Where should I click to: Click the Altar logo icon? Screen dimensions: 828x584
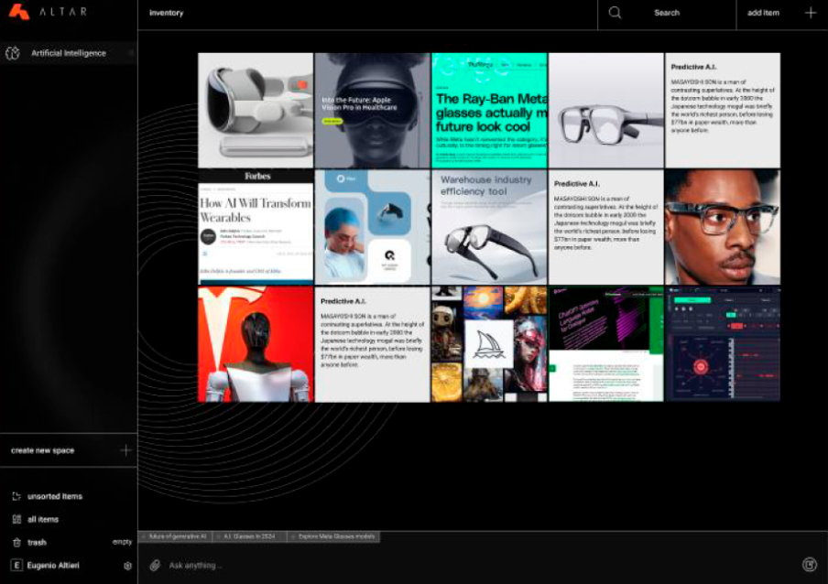tap(19, 12)
